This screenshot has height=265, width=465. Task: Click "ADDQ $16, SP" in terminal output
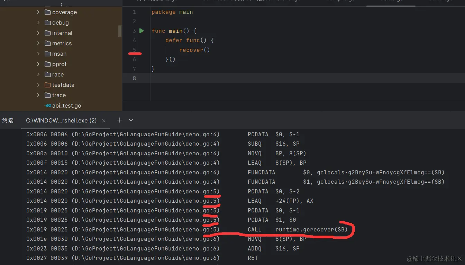(274, 249)
